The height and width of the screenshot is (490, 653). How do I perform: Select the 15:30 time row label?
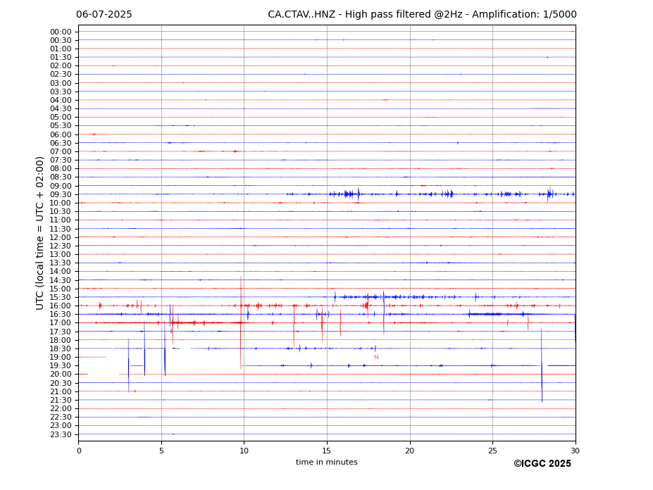[61, 297]
